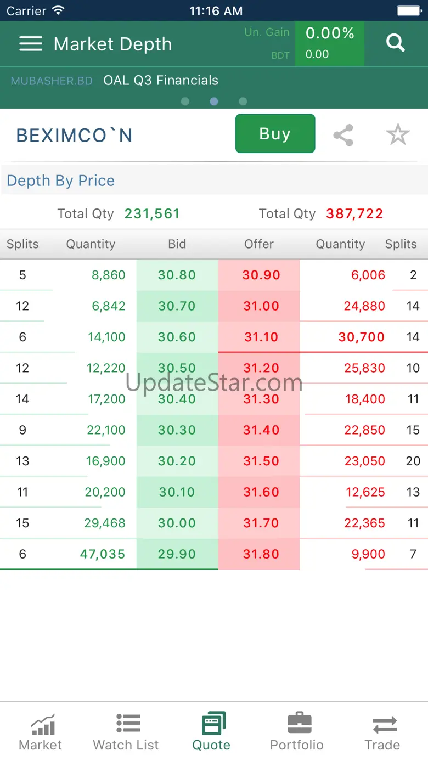
Task: Tap the BEXIMCO`N symbol name
Action: coord(75,136)
